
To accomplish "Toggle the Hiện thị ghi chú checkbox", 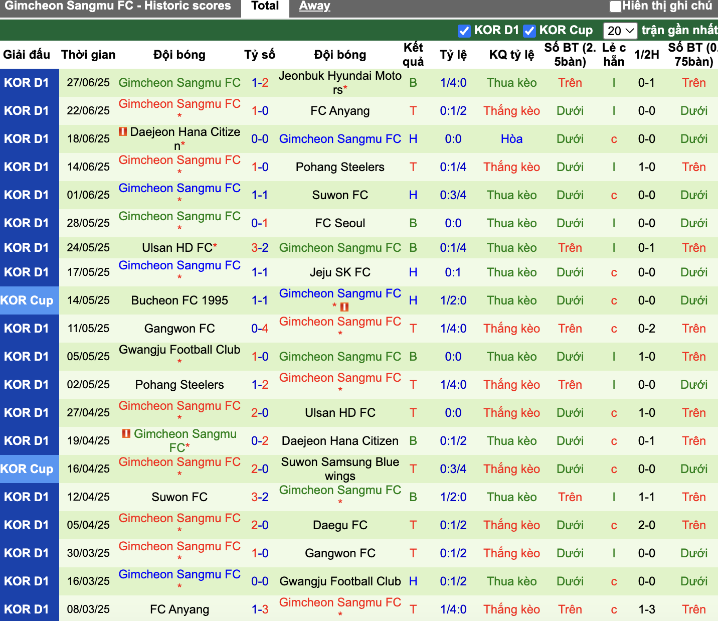I will pyautogui.click(x=615, y=7).
